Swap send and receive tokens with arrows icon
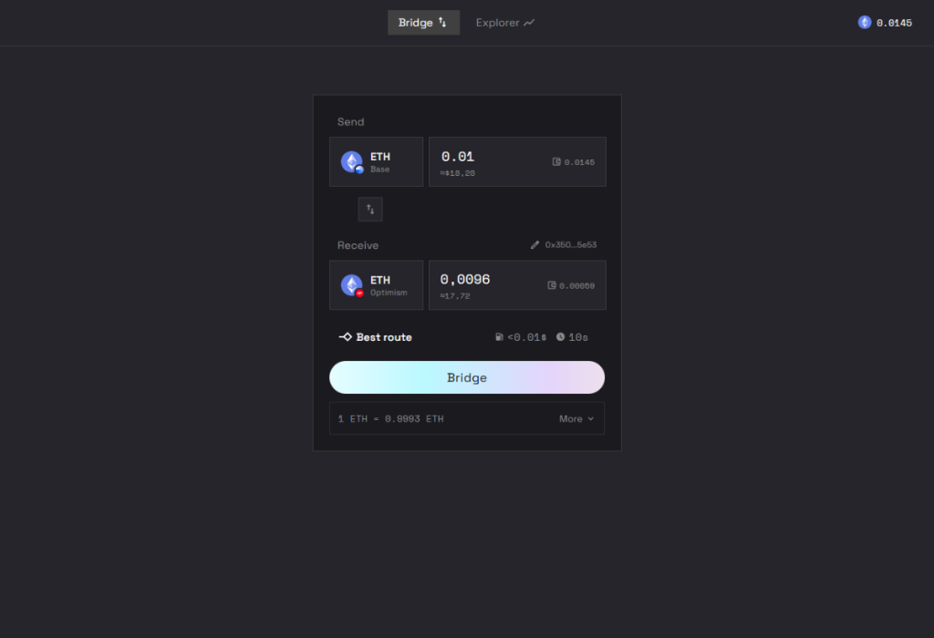 point(370,210)
